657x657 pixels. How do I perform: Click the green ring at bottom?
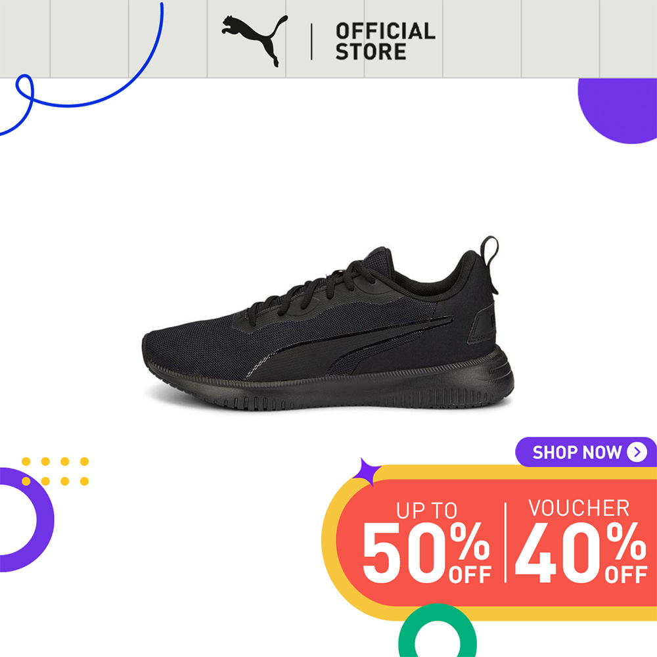pyautogui.click(x=437, y=630)
